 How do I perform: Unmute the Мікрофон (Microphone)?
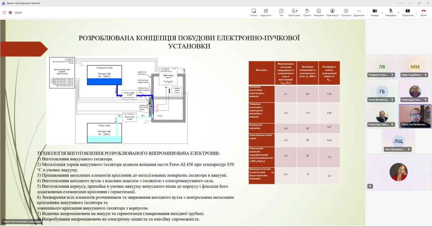coord(391,12)
